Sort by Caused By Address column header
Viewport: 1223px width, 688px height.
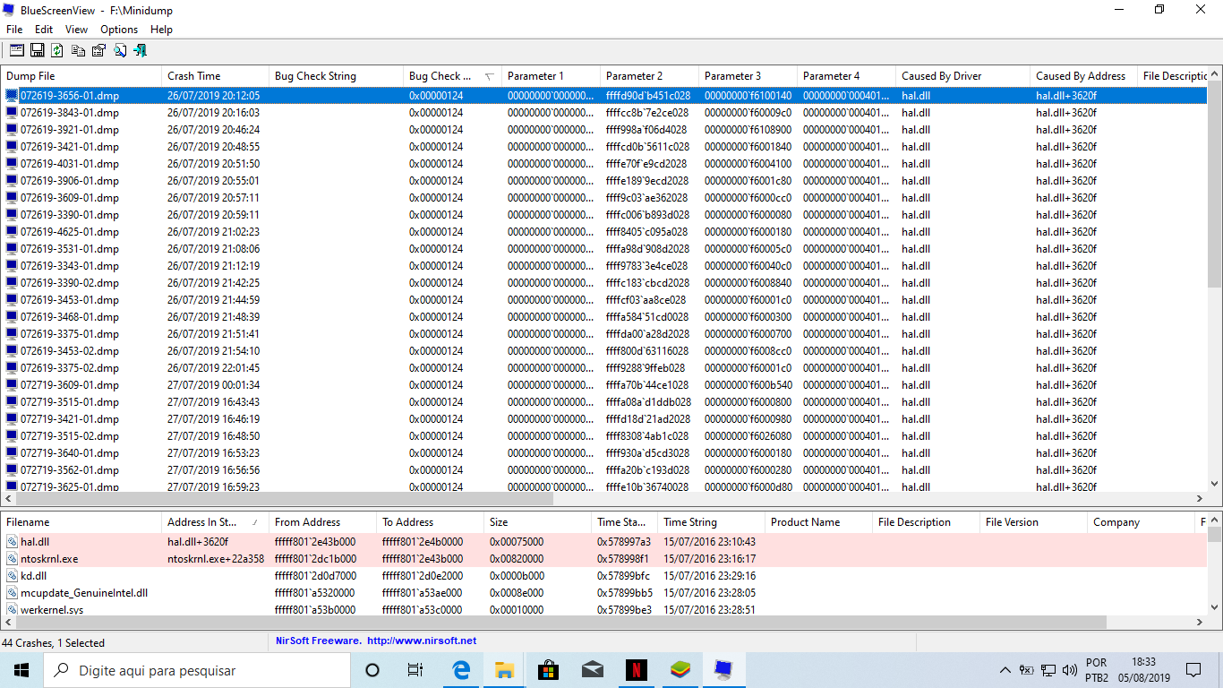[1083, 76]
